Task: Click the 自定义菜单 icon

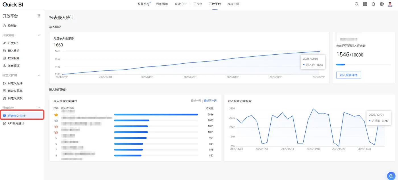Action: [4, 91]
